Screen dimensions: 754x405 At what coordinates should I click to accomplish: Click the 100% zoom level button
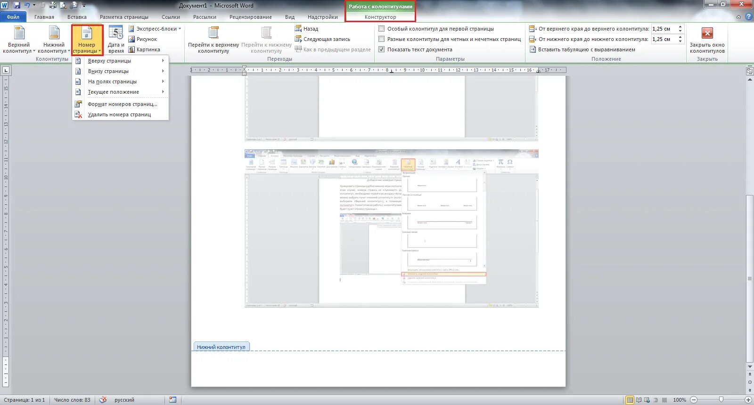point(679,400)
